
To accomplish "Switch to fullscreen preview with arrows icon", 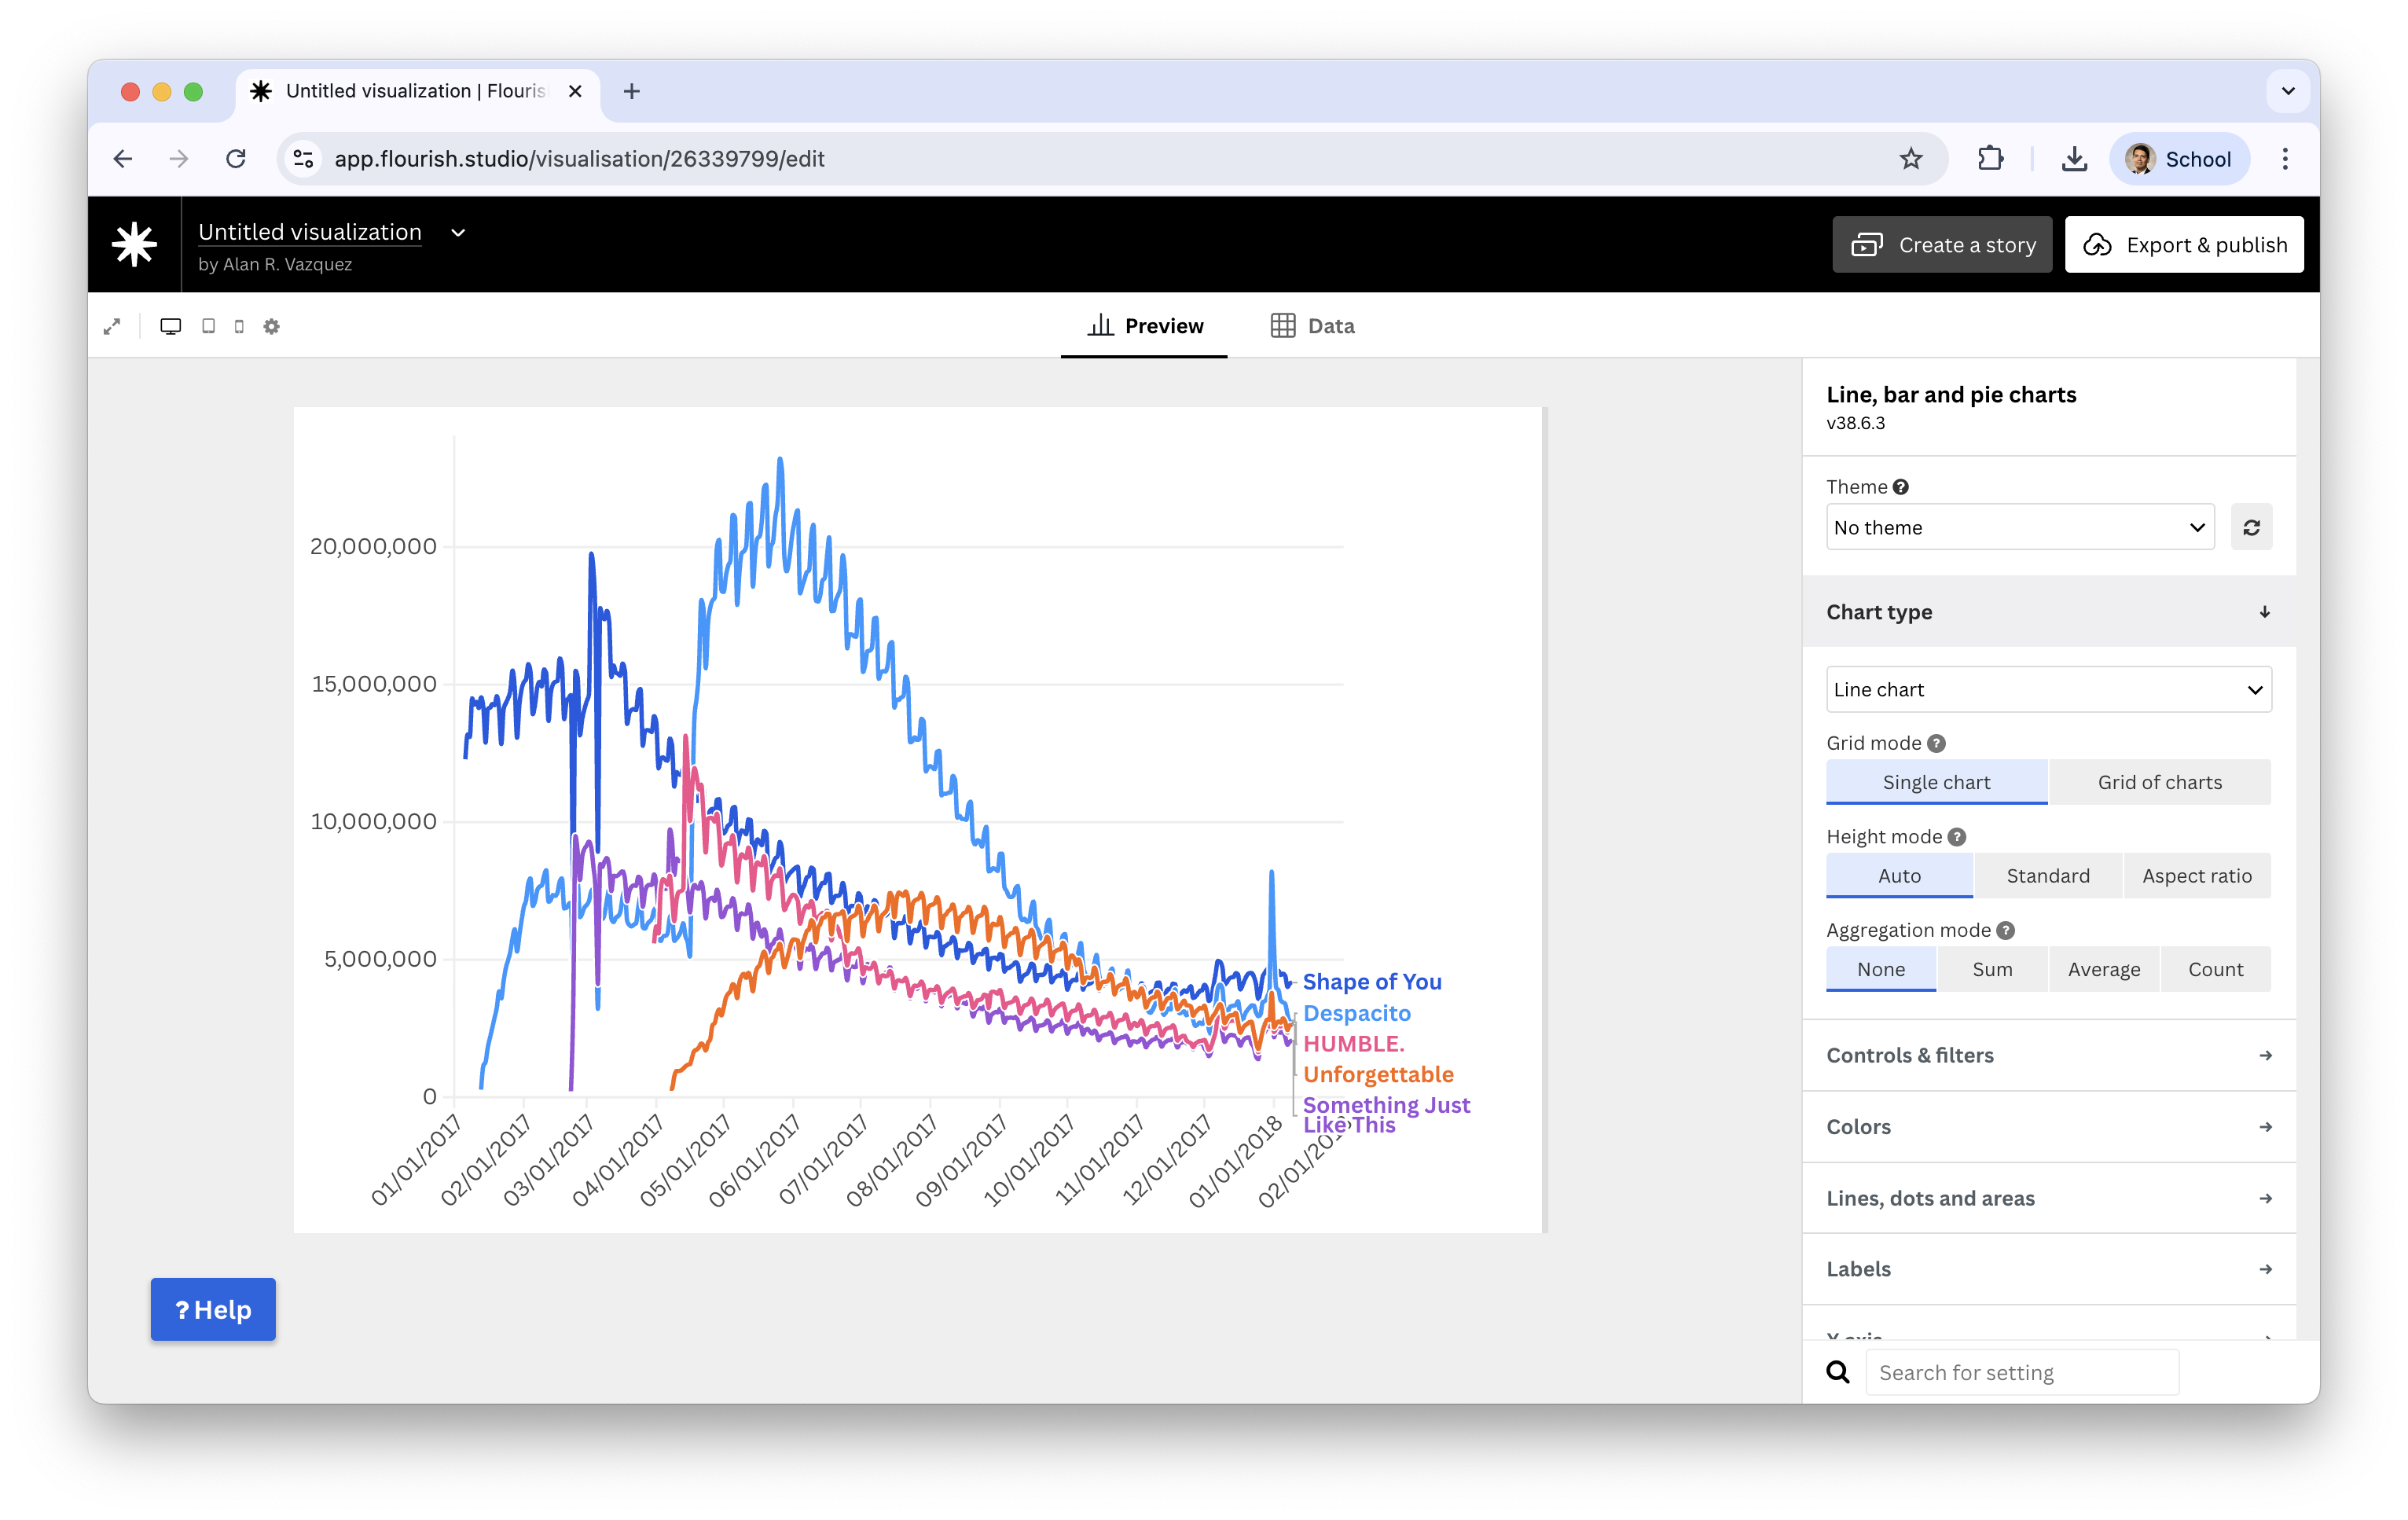I will point(112,326).
